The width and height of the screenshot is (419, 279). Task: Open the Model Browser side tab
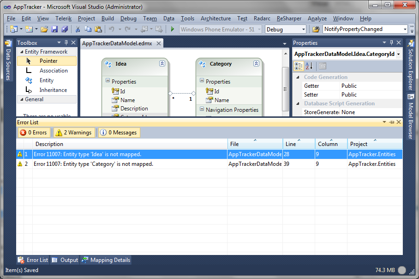(x=411, y=117)
